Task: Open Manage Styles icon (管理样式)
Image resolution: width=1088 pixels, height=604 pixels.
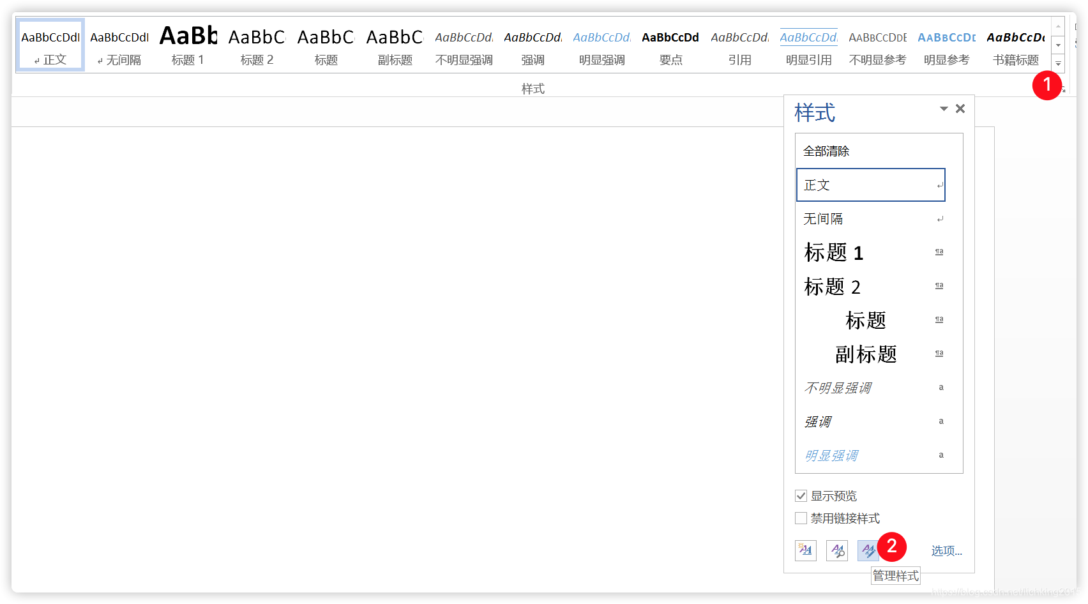Action: tap(868, 550)
